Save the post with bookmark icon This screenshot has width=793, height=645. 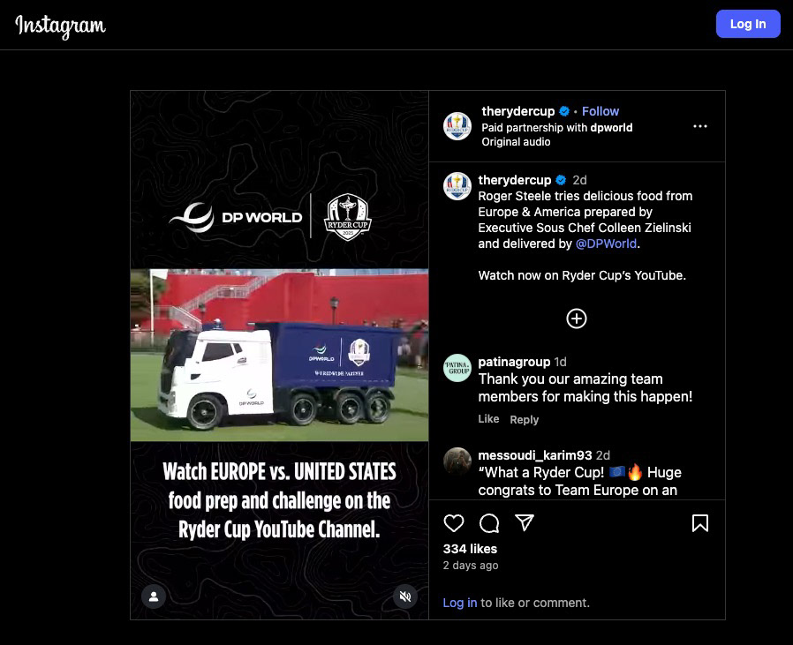point(700,523)
